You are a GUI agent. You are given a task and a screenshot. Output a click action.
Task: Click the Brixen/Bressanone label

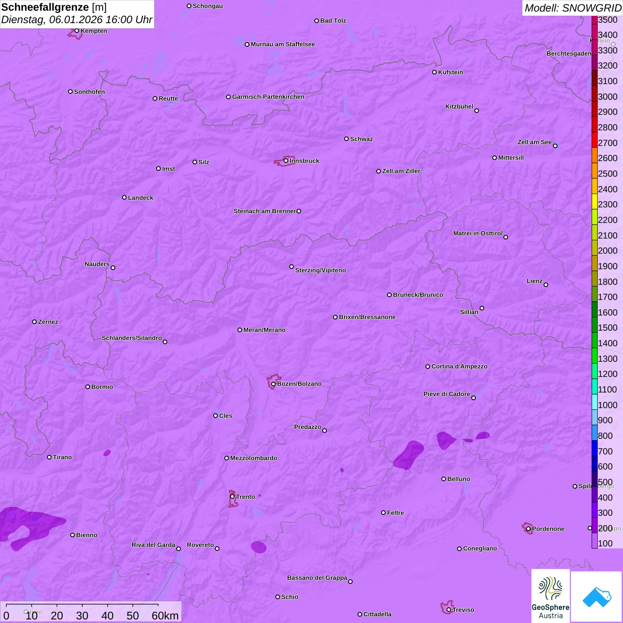point(367,317)
